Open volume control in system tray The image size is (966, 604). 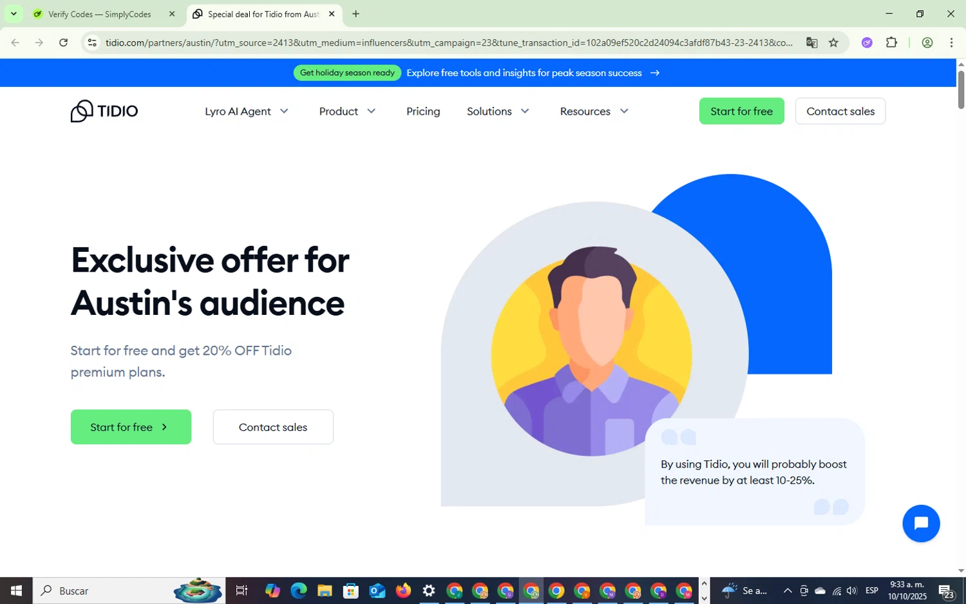852,590
